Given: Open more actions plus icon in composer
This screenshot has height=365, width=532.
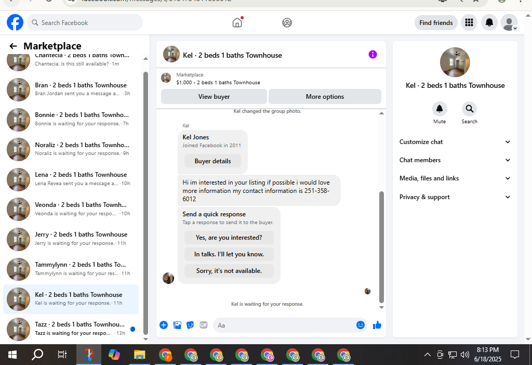Looking at the screenshot, I should click(164, 325).
